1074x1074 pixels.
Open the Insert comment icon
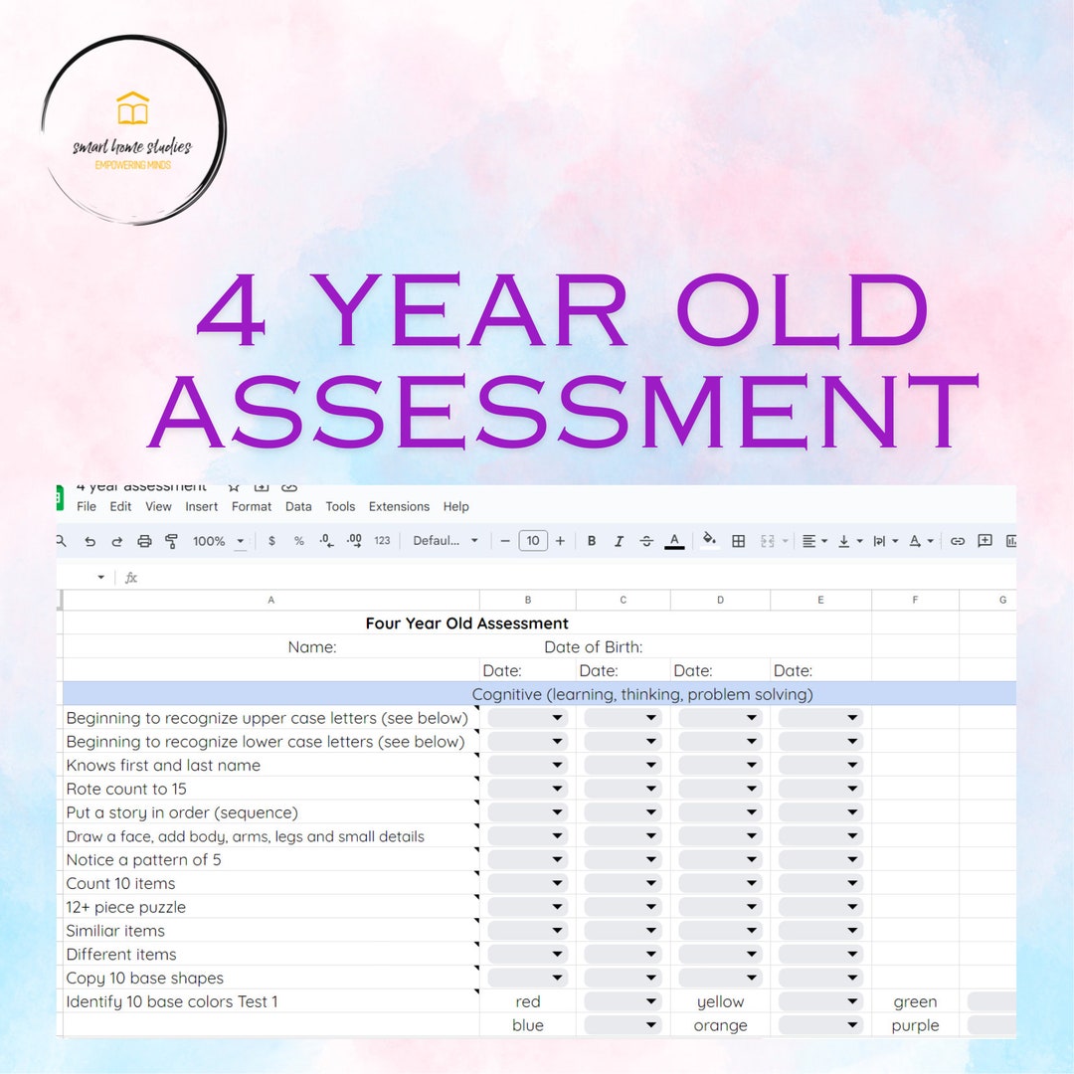(x=984, y=540)
